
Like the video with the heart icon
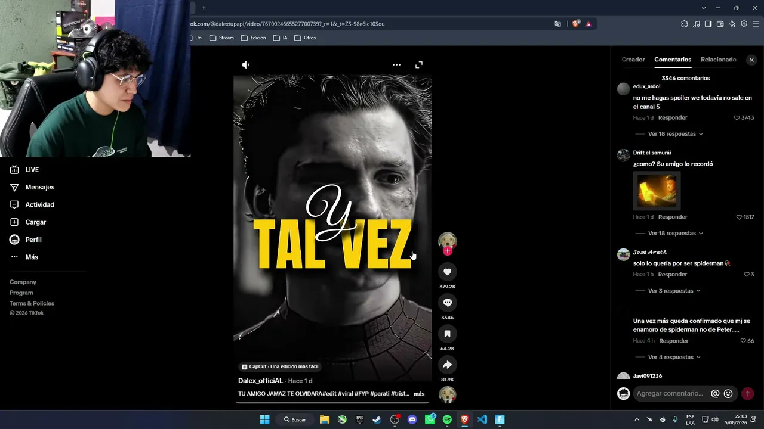(x=448, y=272)
